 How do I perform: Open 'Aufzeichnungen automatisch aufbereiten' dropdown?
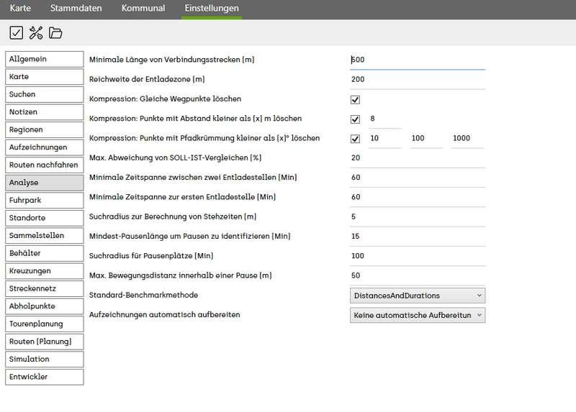pos(418,315)
